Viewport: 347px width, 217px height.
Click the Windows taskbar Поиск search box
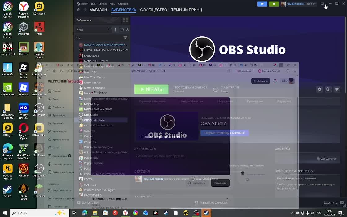39,213
